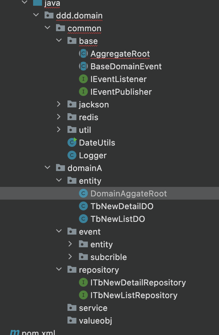Click the AggregateRoot abstract class icon
The image size is (219, 335).
[x=83, y=54]
